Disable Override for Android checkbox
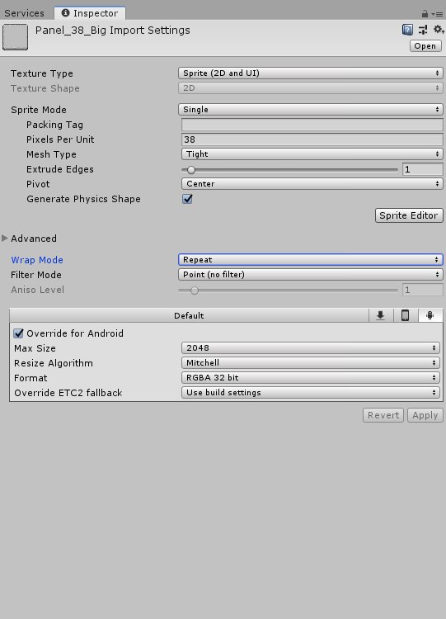The width and height of the screenshot is (446, 619). 18,333
